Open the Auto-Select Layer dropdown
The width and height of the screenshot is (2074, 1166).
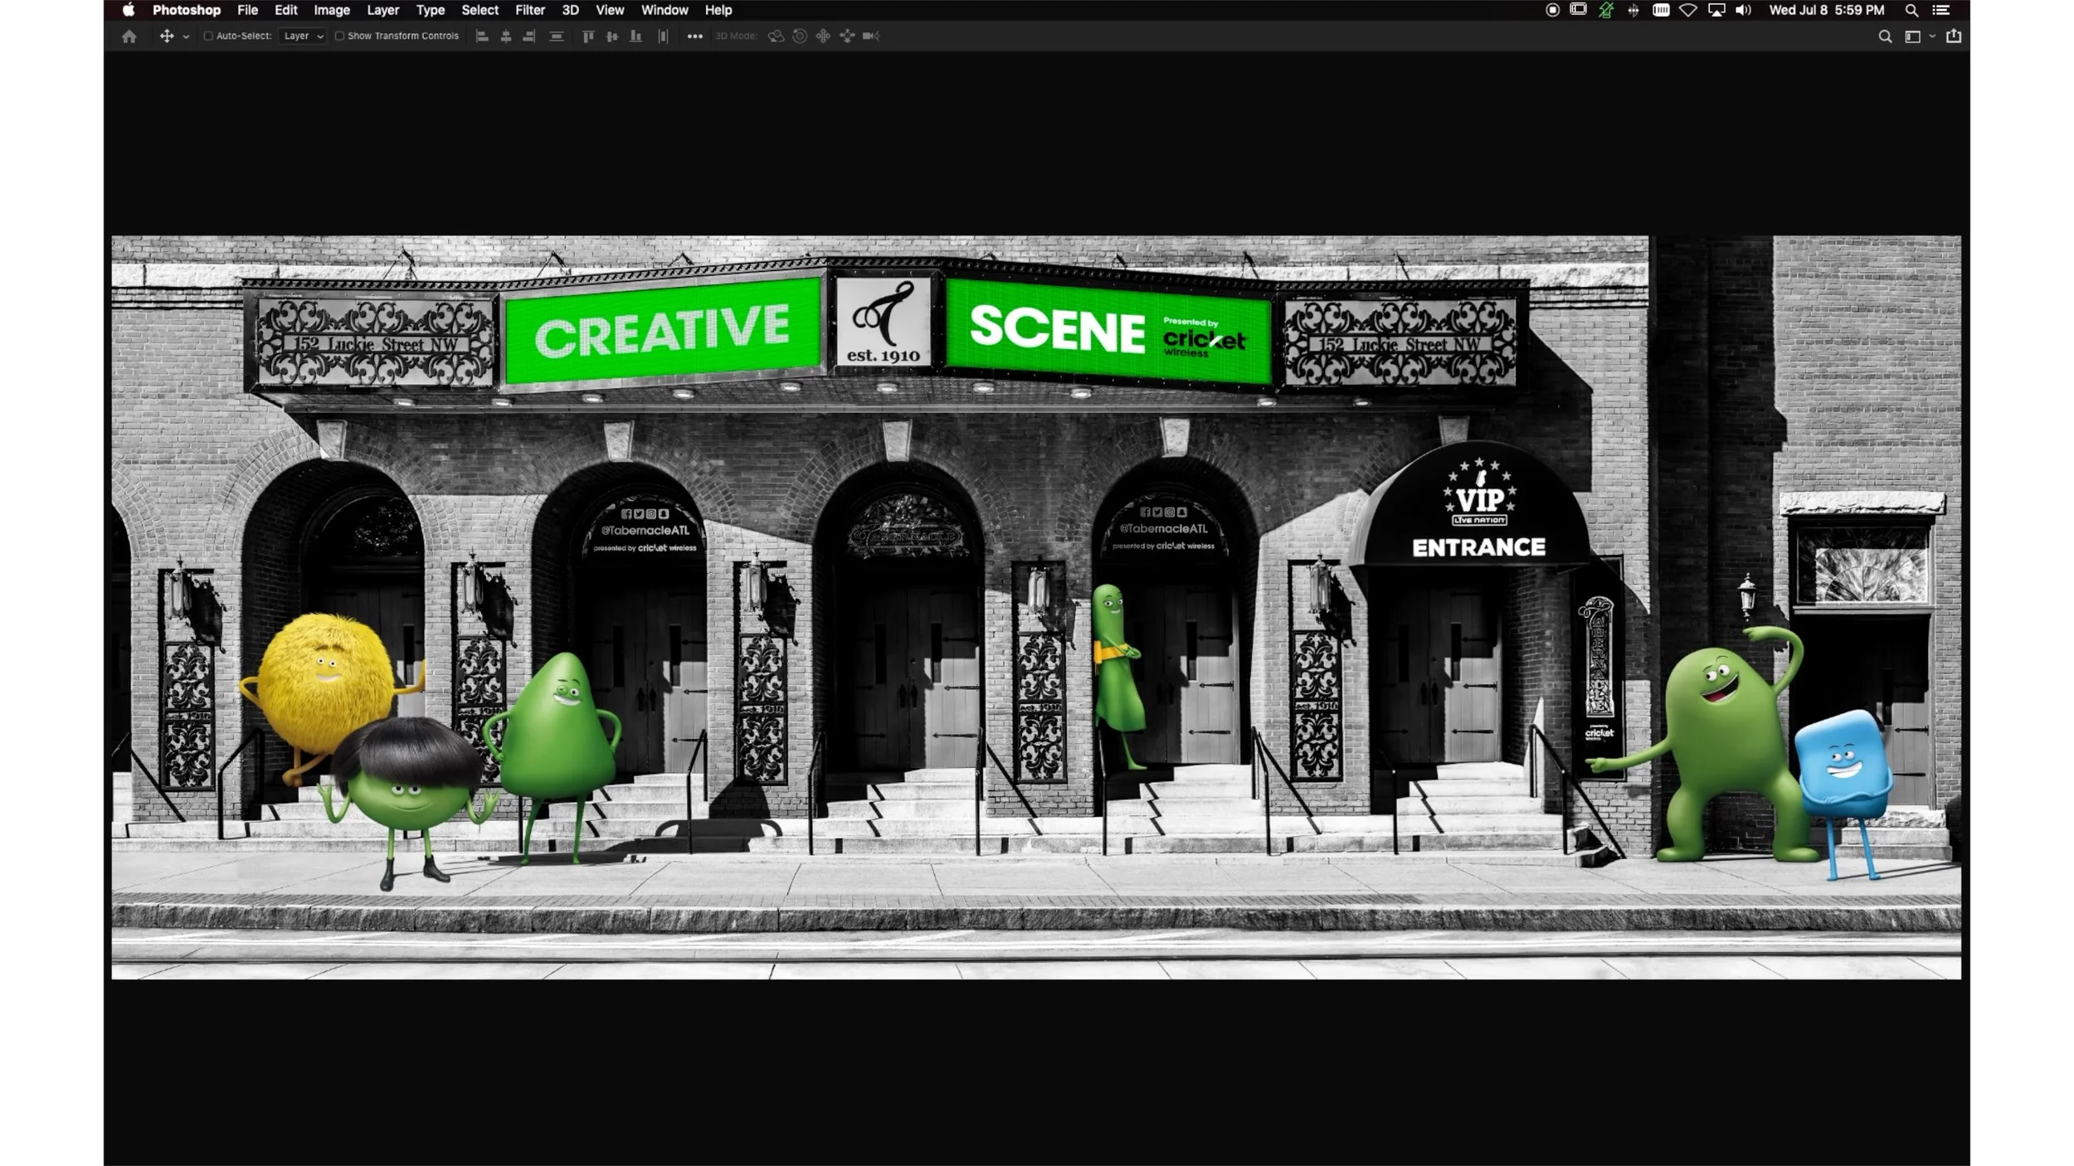(x=303, y=36)
